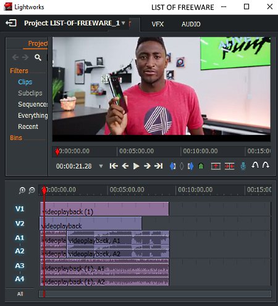Viewport: 278px width, 306px height.
Task: Toggle the A3 track label
Action: point(20,266)
